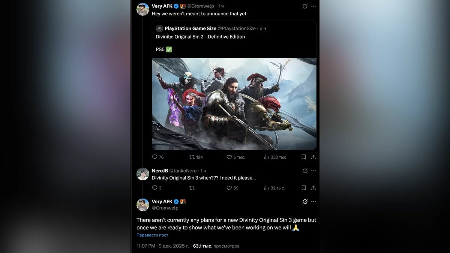
Task: Repost NeroJB's Divinity question
Action: [x=192, y=188]
